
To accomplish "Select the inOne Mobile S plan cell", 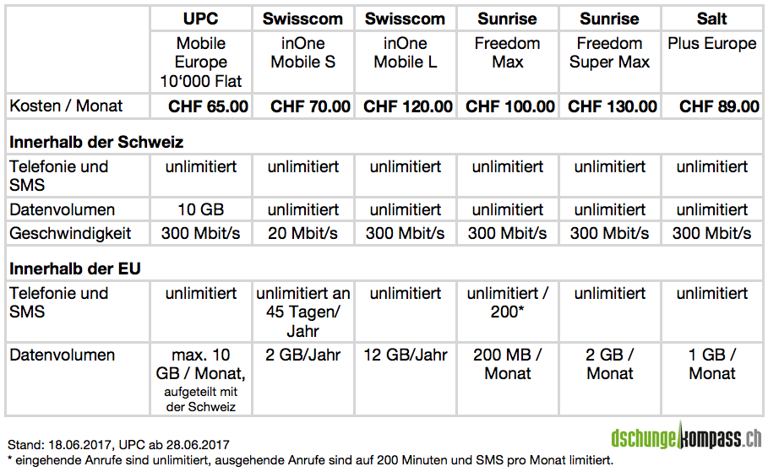I will click(x=303, y=52).
